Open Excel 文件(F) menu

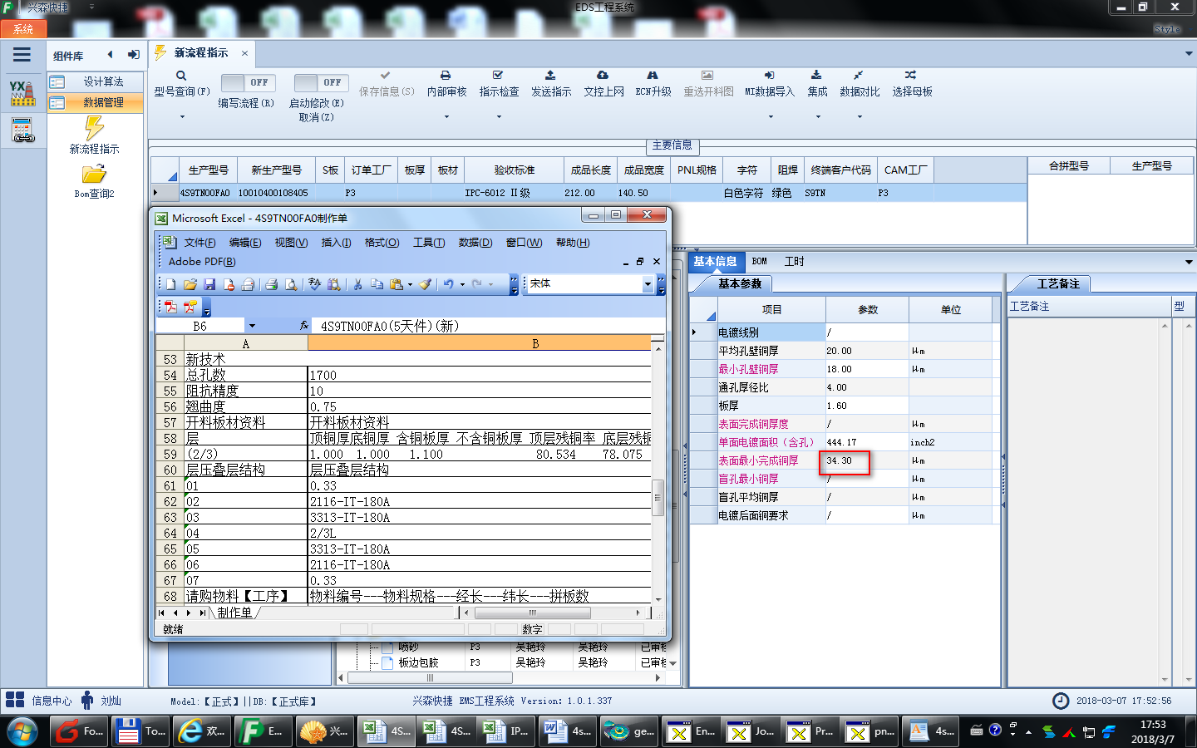tap(199, 243)
